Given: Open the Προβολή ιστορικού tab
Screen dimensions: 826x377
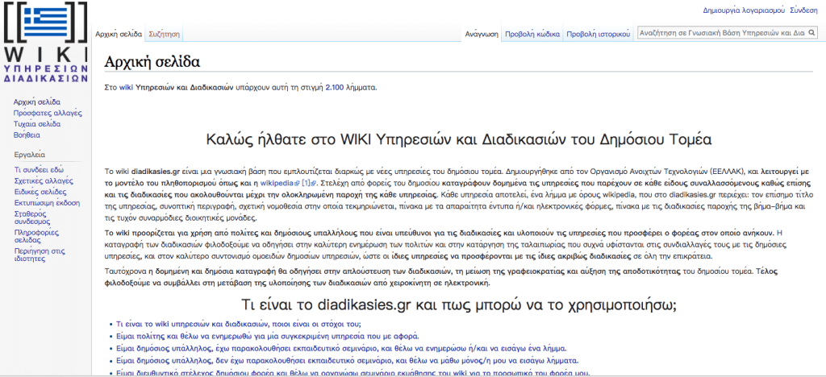Looking at the screenshot, I should pyautogui.click(x=597, y=35).
